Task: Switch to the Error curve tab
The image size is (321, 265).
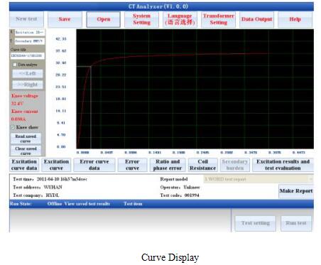Action: click(x=132, y=165)
